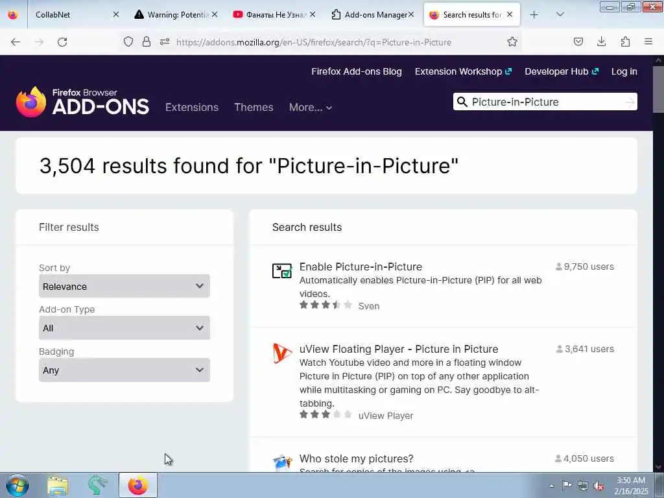
Task: Click the Action Center flag tray icon
Action: [567, 486]
